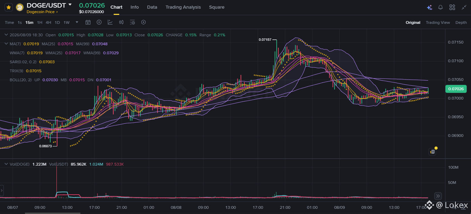Click the WMA(7) indicator label

tap(17, 53)
